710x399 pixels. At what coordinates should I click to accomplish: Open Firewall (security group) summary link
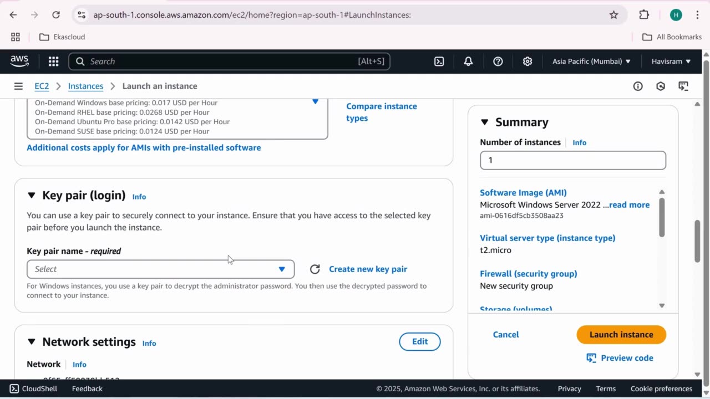tap(528, 274)
